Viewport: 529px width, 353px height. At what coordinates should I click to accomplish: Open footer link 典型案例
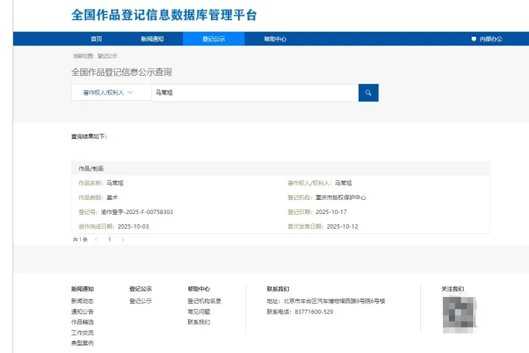(82, 343)
